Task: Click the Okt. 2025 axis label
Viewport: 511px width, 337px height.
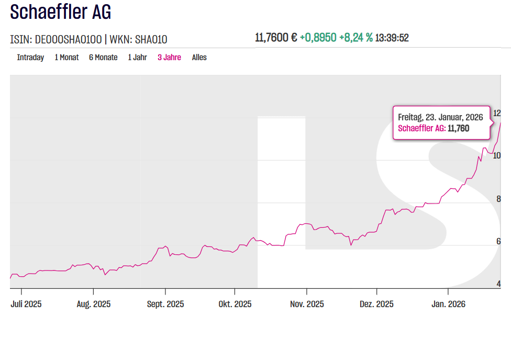Action: pyautogui.click(x=235, y=304)
